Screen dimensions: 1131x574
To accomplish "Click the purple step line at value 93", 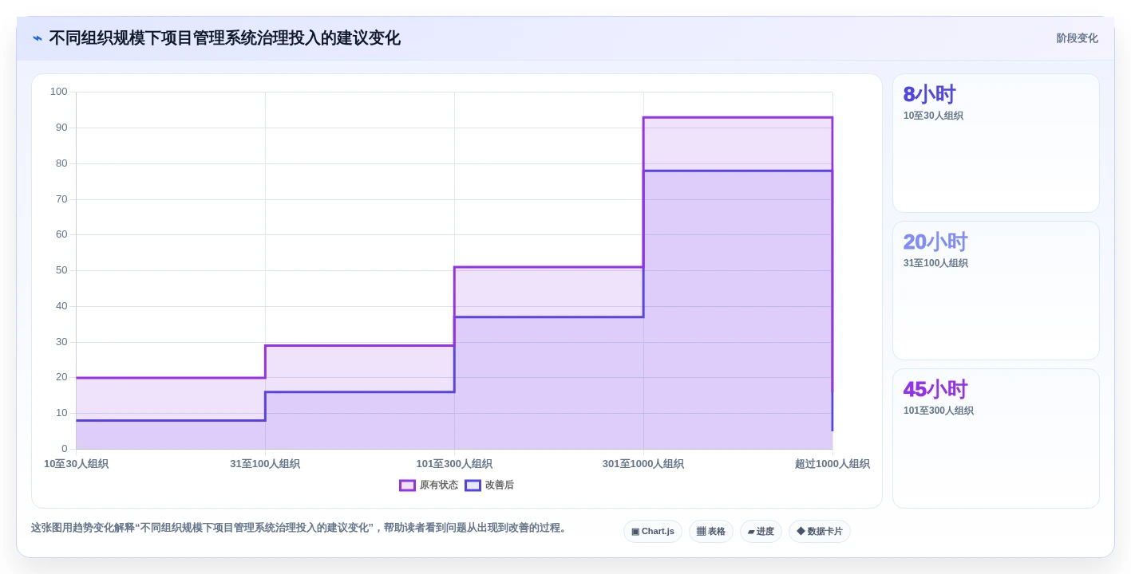I will 738,117.
